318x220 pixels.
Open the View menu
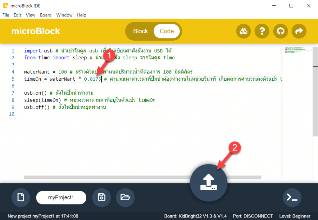[30, 15]
